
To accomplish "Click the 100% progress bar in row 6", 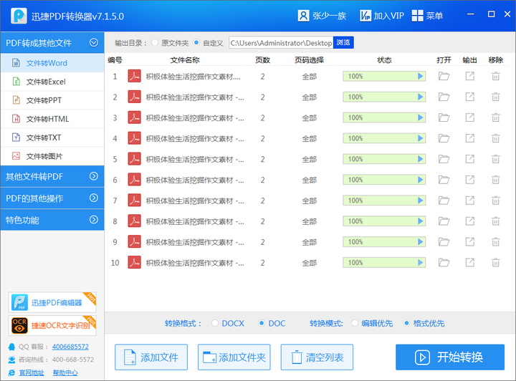I will [384, 180].
